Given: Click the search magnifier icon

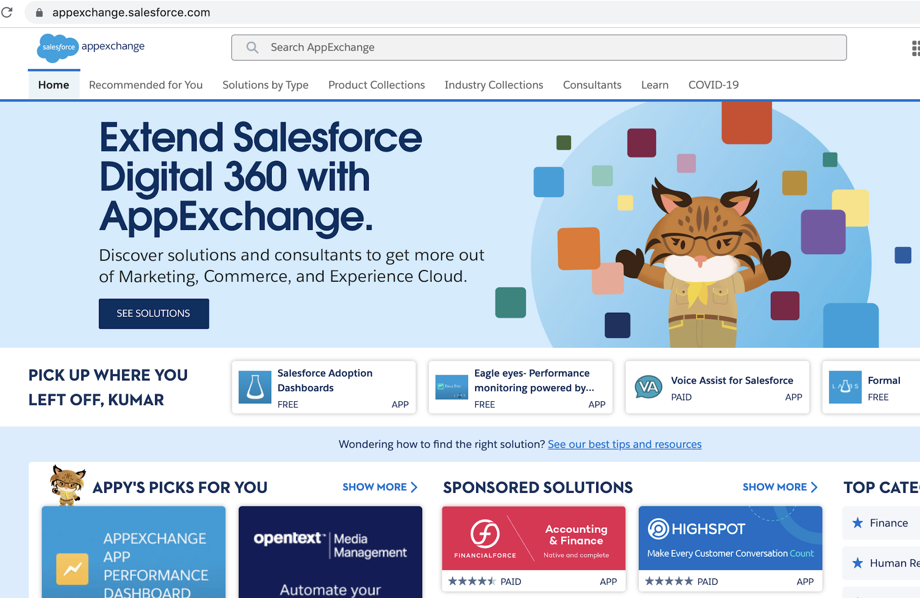Looking at the screenshot, I should 252,48.
